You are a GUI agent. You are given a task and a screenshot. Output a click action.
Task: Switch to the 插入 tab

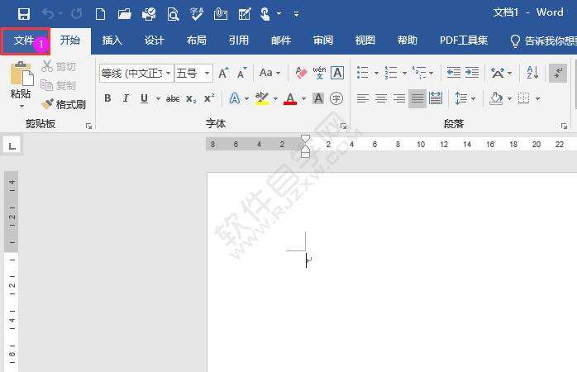coord(112,41)
